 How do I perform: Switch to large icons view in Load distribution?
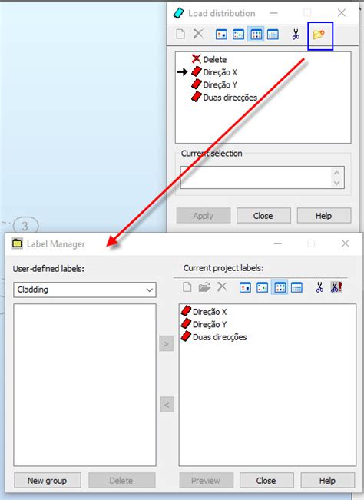point(221,35)
